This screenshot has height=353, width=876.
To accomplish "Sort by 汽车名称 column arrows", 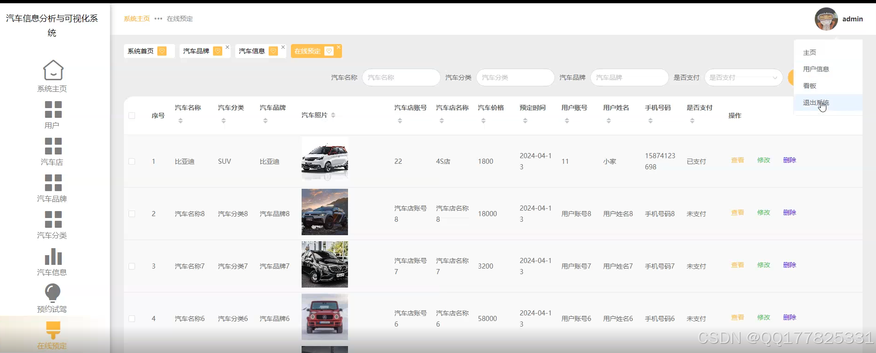I will point(180,121).
